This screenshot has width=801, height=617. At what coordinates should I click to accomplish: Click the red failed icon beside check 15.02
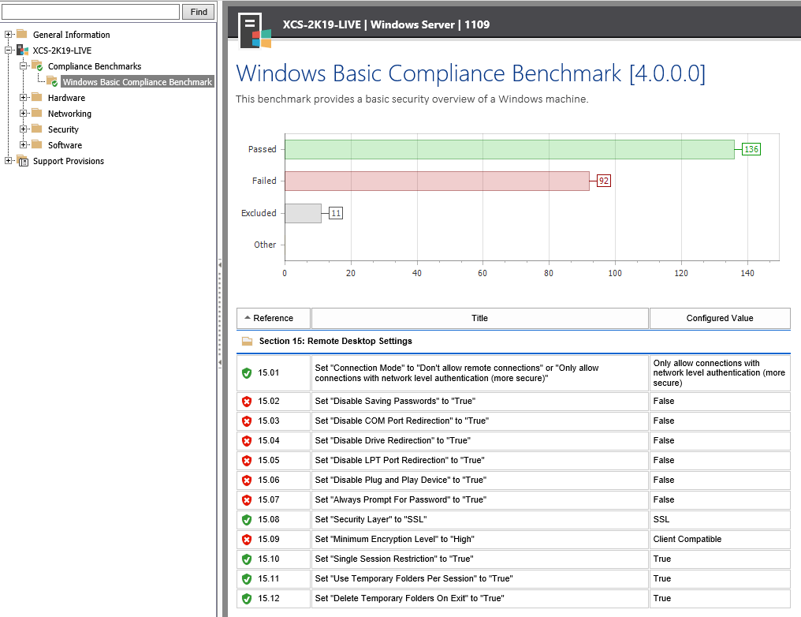tap(246, 401)
